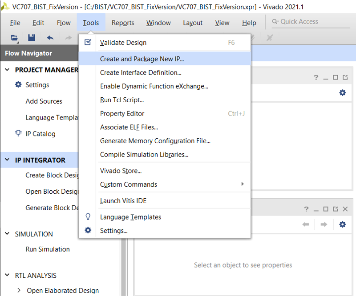Image resolution: width=356 pixels, height=296 pixels.
Task: Click Generate Block Design link
Action: coord(52,208)
